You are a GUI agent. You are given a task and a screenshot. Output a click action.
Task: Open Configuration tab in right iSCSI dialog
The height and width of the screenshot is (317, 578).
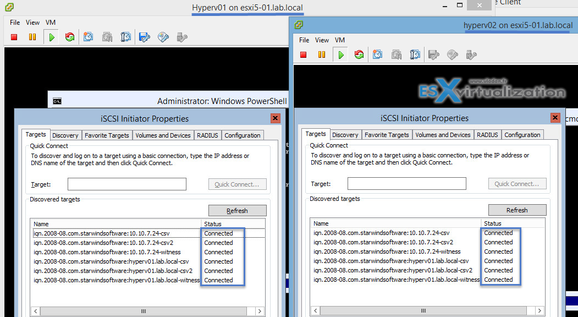click(522, 135)
